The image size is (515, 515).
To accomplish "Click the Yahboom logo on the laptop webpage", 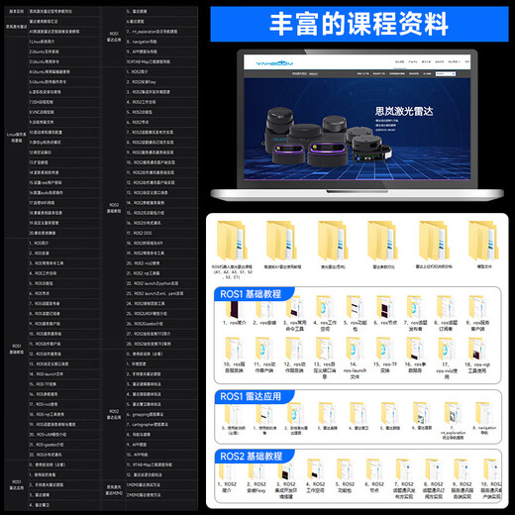I will [x=274, y=62].
